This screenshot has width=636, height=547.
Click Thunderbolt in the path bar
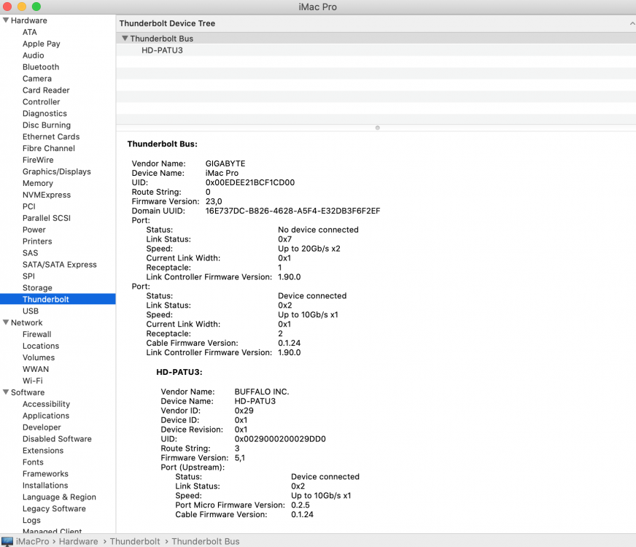pos(135,541)
